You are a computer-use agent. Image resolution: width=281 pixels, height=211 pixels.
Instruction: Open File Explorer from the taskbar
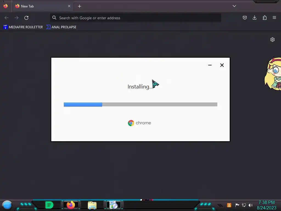(92, 205)
